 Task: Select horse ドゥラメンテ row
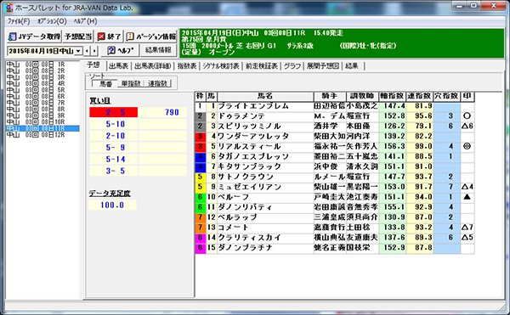tap(334, 116)
